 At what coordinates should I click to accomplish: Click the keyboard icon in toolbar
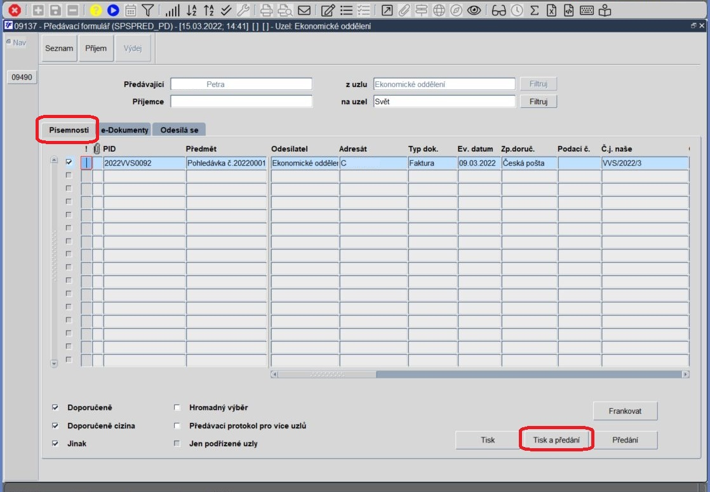(x=587, y=10)
